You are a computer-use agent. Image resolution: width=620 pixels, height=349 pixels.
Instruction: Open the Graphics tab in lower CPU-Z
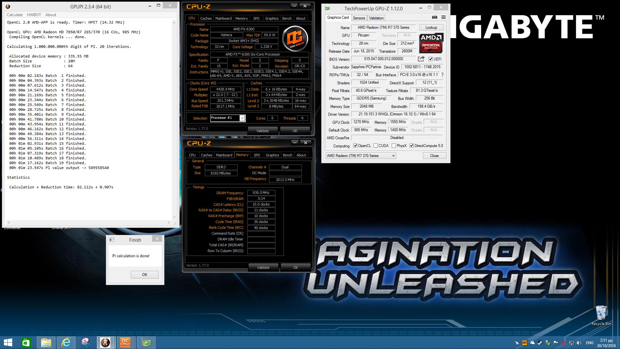coord(272,155)
